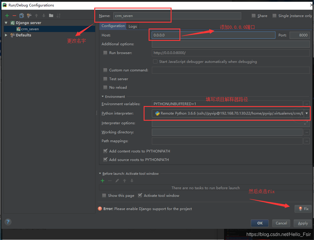Click the error message about Django support

[147, 209]
